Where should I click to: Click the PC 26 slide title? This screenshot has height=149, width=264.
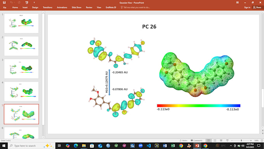pos(149,27)
